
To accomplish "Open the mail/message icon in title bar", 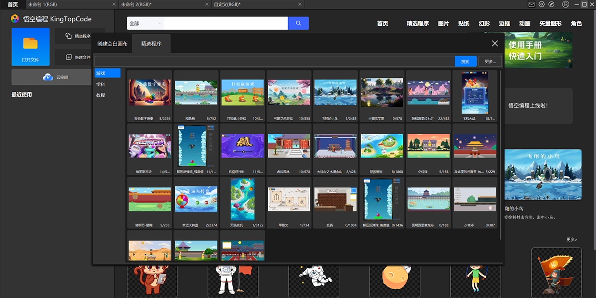I will pos(531,4).
